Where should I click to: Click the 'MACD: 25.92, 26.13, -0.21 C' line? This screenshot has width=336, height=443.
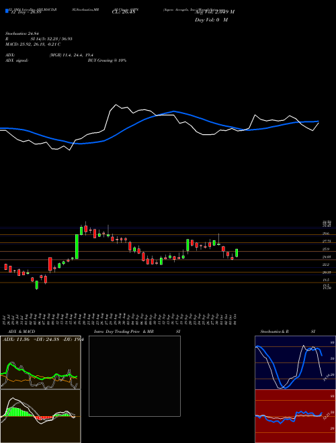(x=33, y=44)
